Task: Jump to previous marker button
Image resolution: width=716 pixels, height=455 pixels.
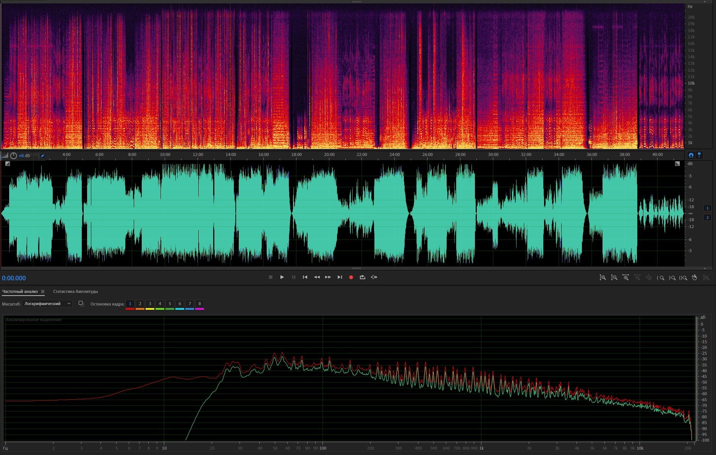Action: [x=305, y=277]
